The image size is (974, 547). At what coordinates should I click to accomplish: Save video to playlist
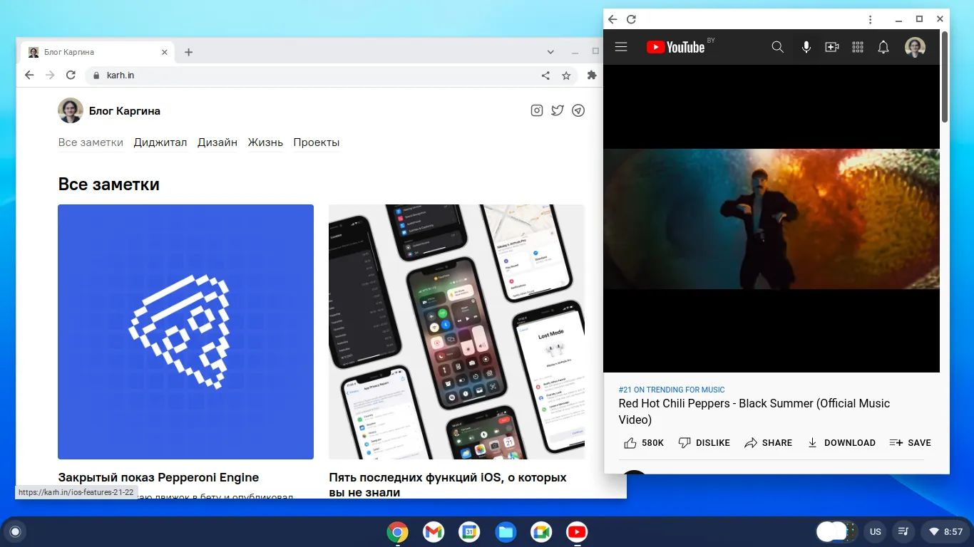click(x=911, y=443)
